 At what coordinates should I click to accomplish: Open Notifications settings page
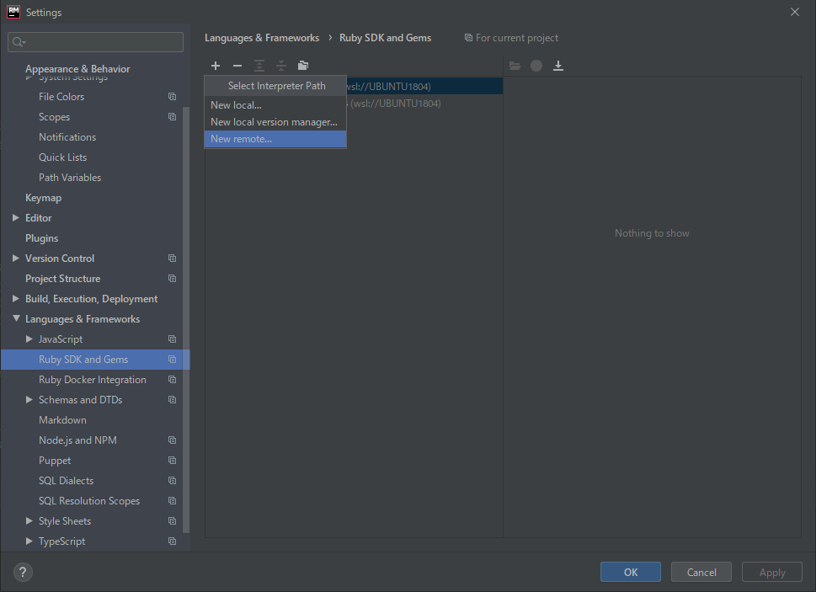pyautogui.click(x=67, y=137)
